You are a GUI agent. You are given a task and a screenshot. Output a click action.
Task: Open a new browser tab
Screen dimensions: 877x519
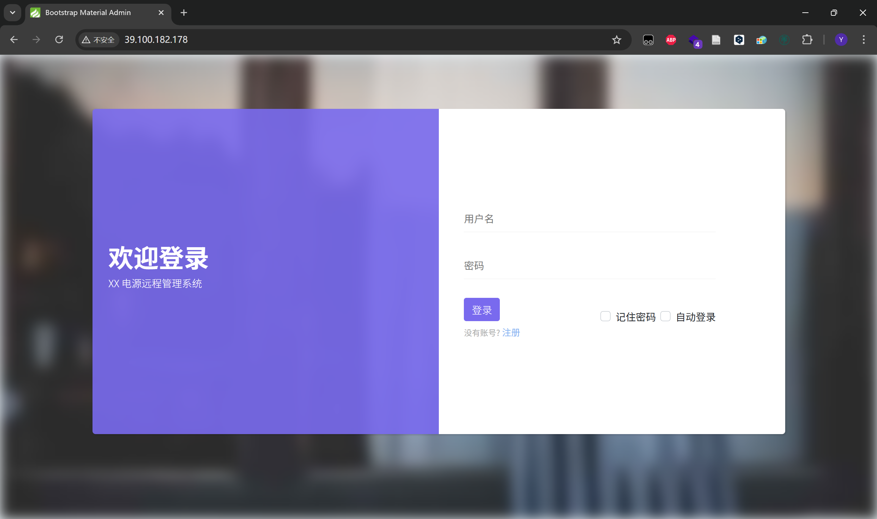184,13
